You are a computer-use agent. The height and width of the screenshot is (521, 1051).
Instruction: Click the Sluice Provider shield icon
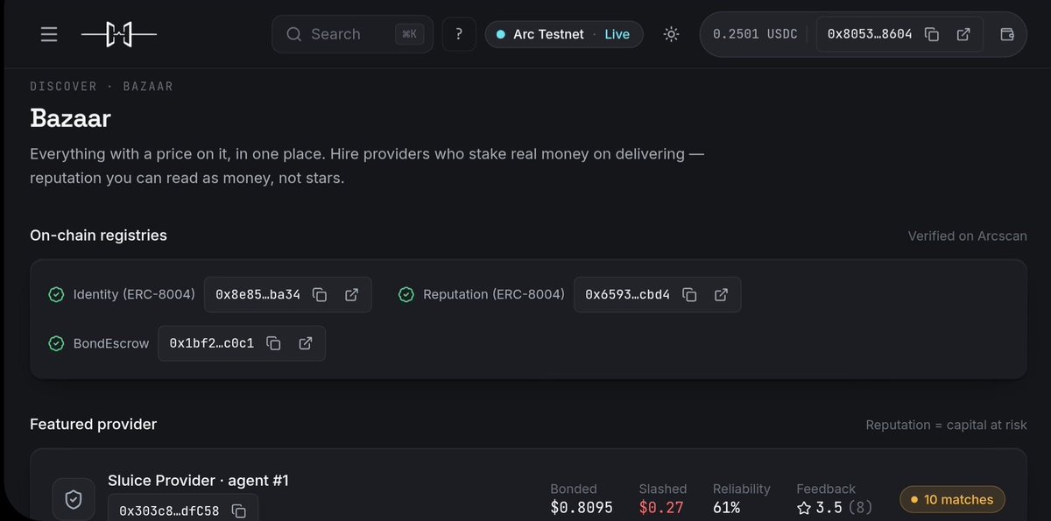(x=74, y=499)
